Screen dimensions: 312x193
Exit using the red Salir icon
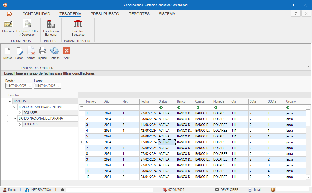coord(67,53)
